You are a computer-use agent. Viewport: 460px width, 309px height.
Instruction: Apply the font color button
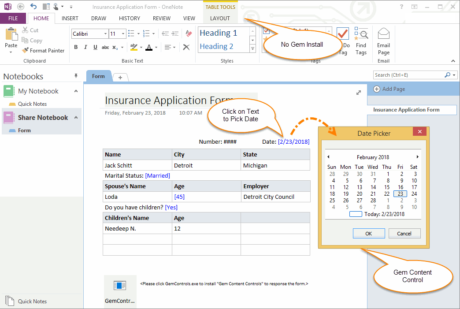pyautogui.click(x=149, y=47)
